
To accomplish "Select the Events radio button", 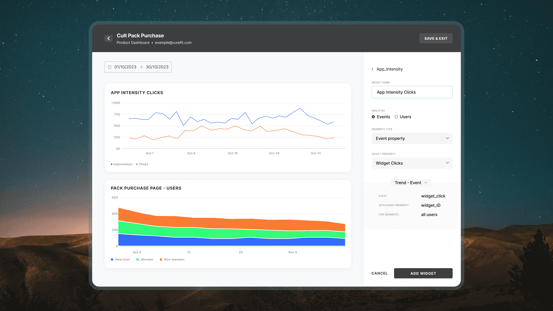I will click(373, 117).
